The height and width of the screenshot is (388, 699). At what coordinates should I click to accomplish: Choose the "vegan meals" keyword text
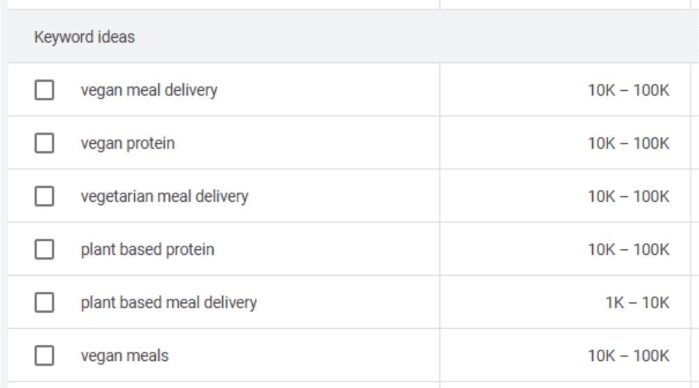click(x=124, y=356)
